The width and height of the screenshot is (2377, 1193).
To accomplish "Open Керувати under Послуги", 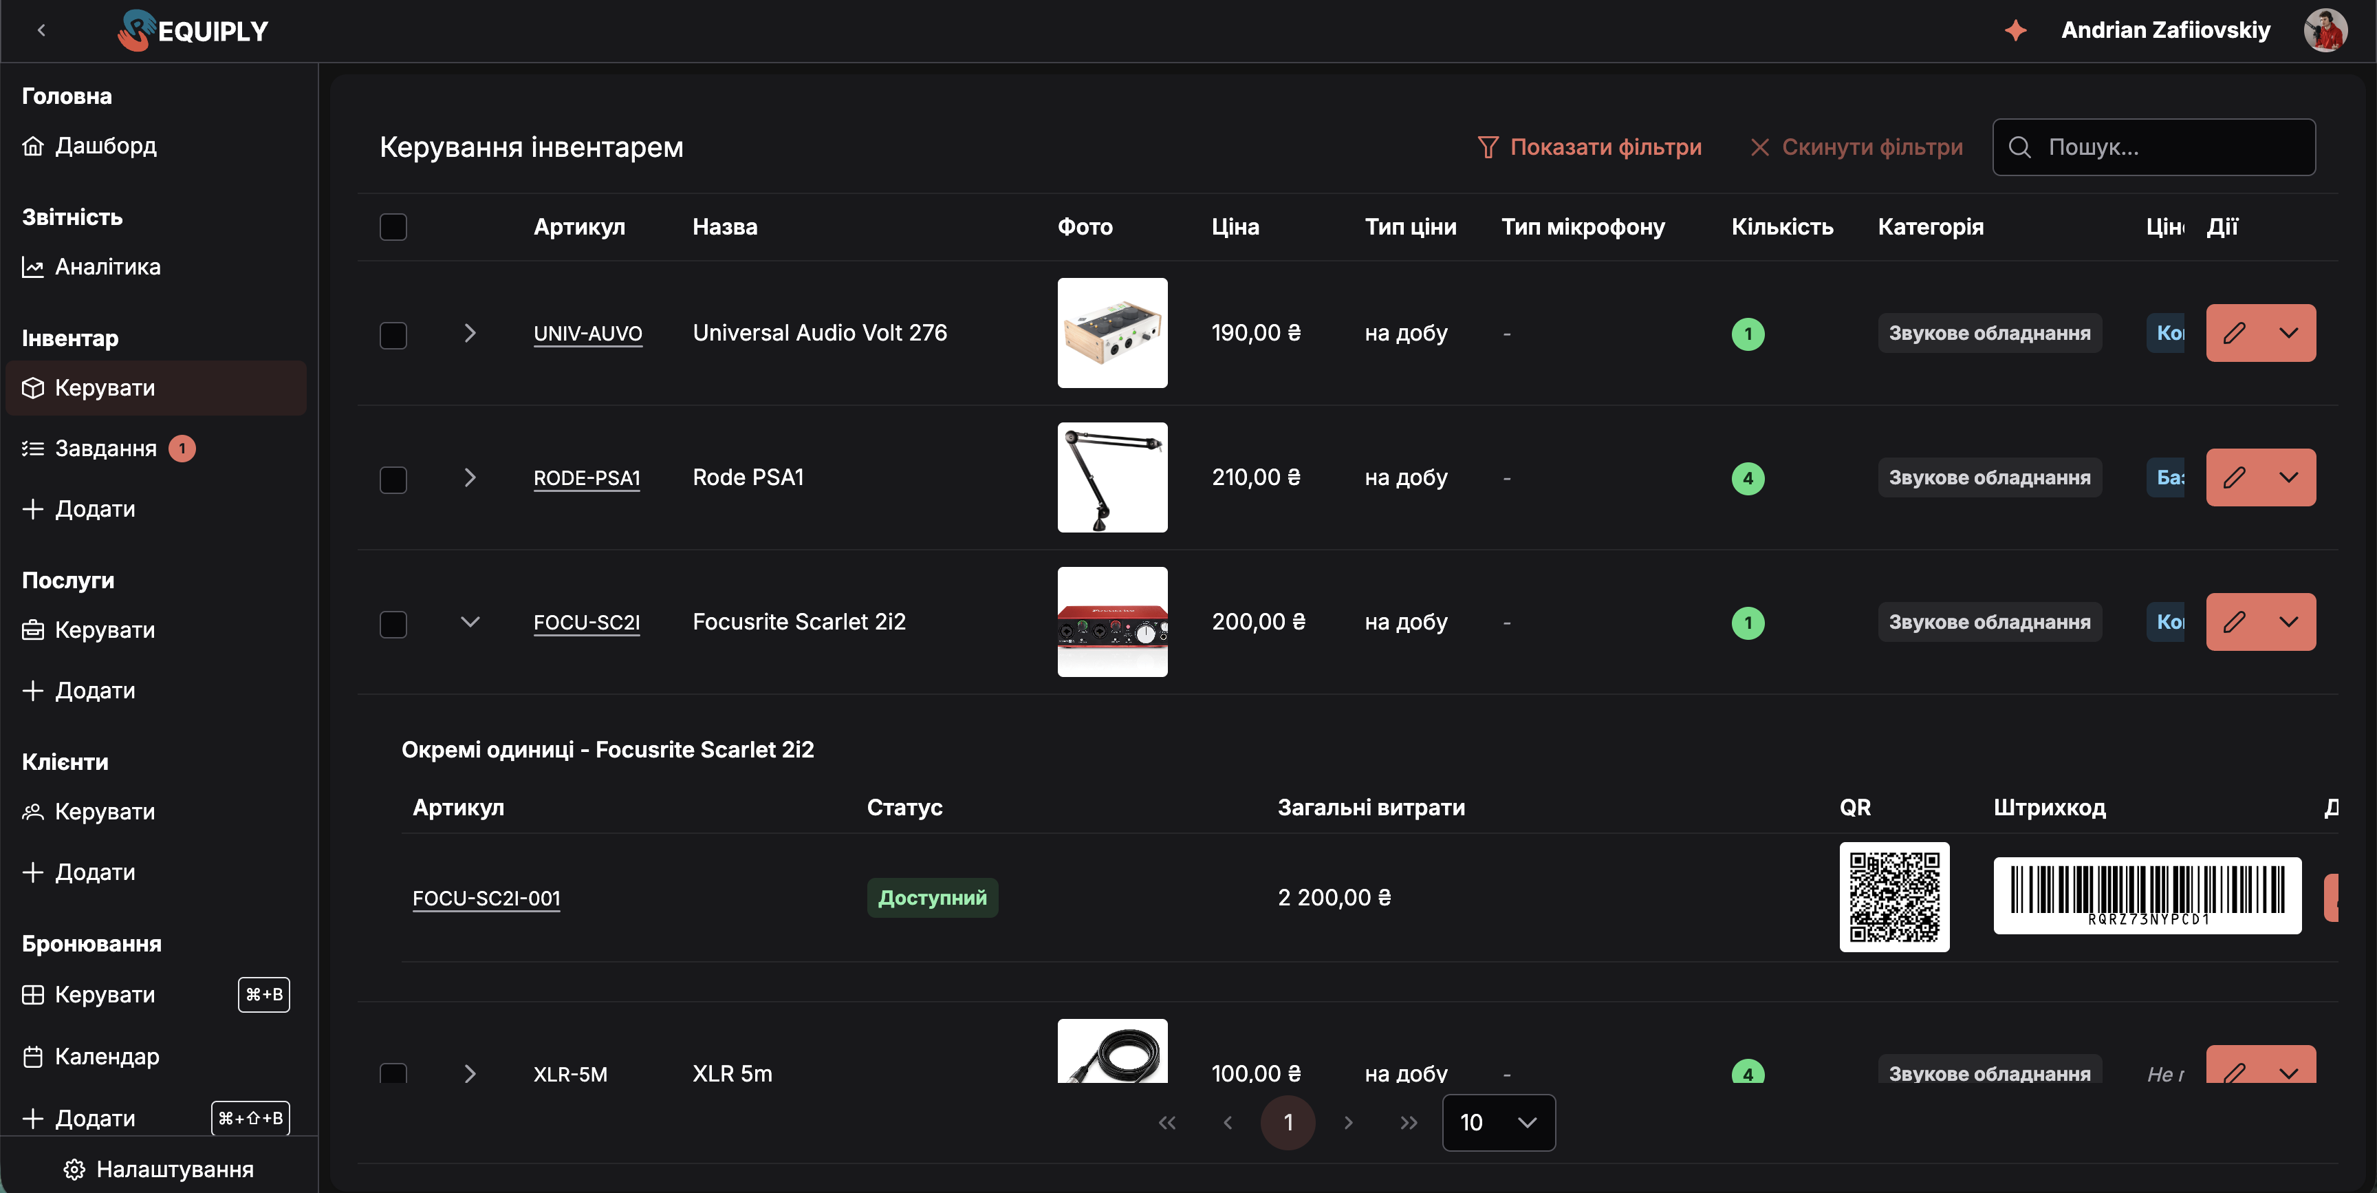I will 156,630.
